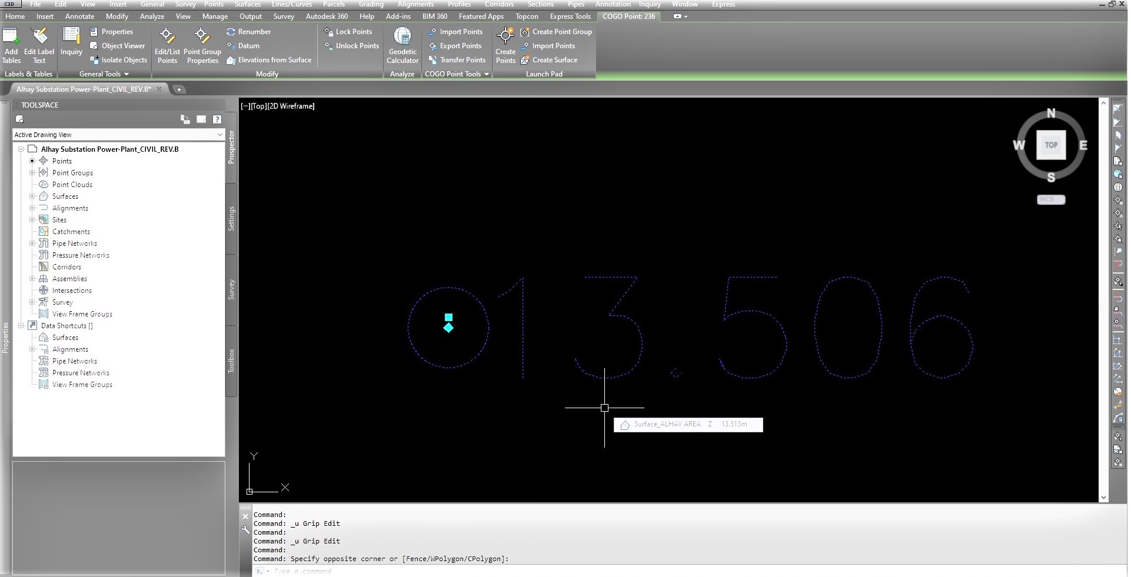The image size is (1131, 577).
Task: Open the Survey menu
Action: [x=185, y=4]
